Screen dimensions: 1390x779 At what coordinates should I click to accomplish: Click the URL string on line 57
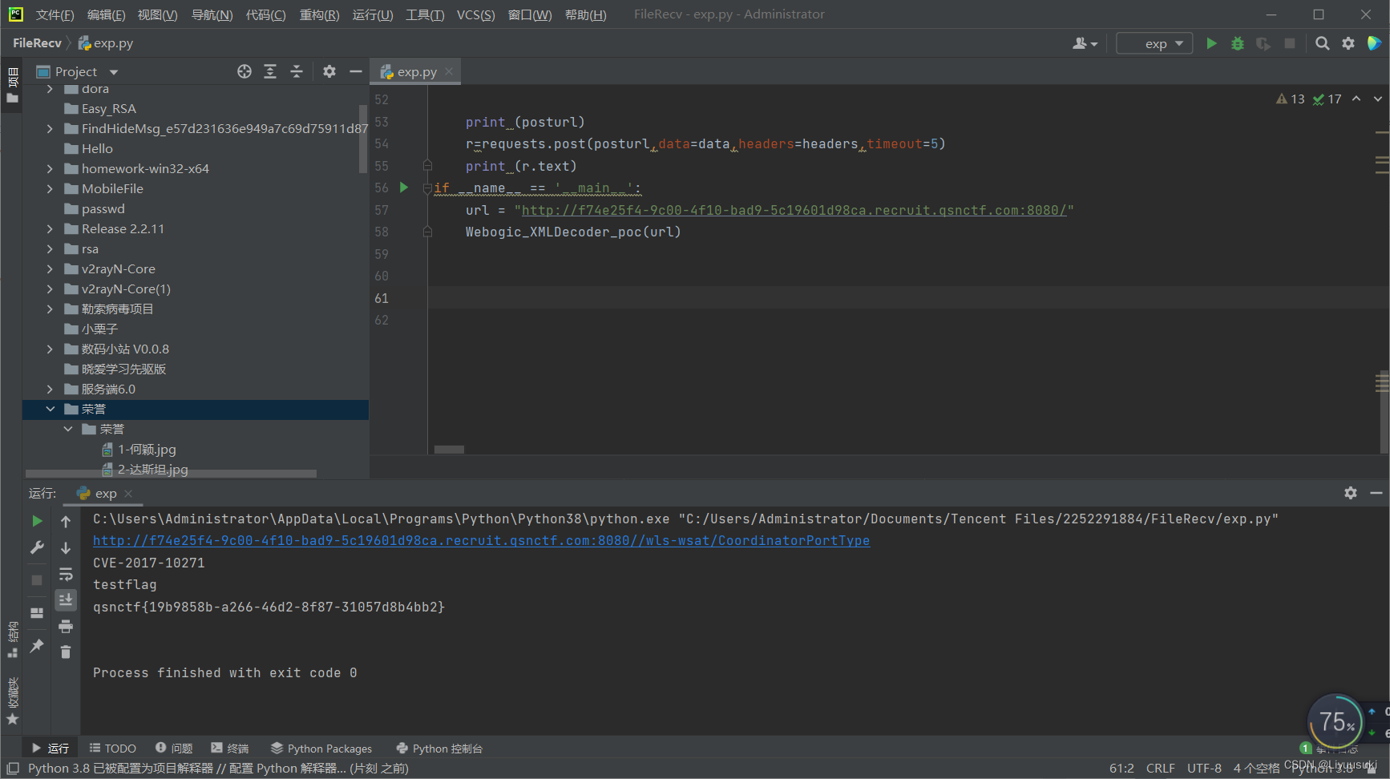tap(794, 210)
